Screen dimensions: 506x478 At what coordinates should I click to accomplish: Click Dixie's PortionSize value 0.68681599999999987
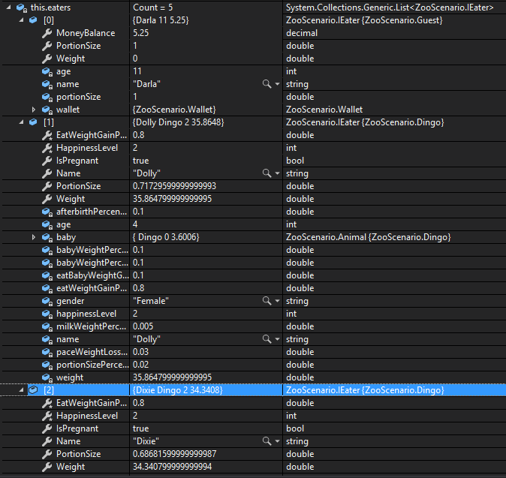[174, 453]
